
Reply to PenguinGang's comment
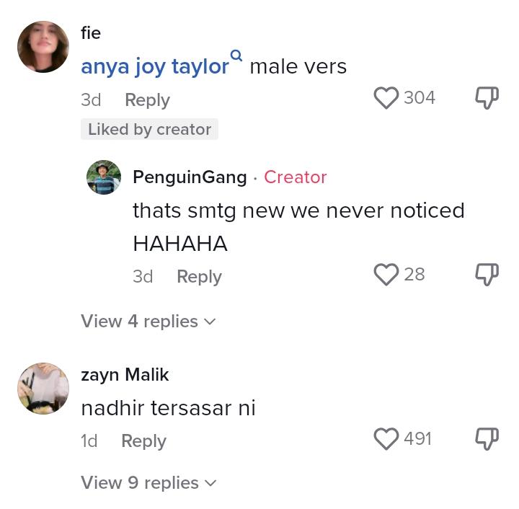[199, 277]
